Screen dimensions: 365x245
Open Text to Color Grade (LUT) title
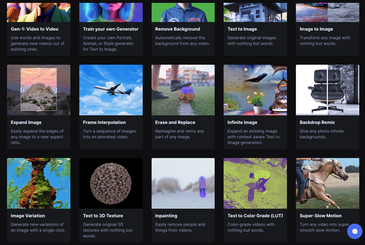(255, 216)
